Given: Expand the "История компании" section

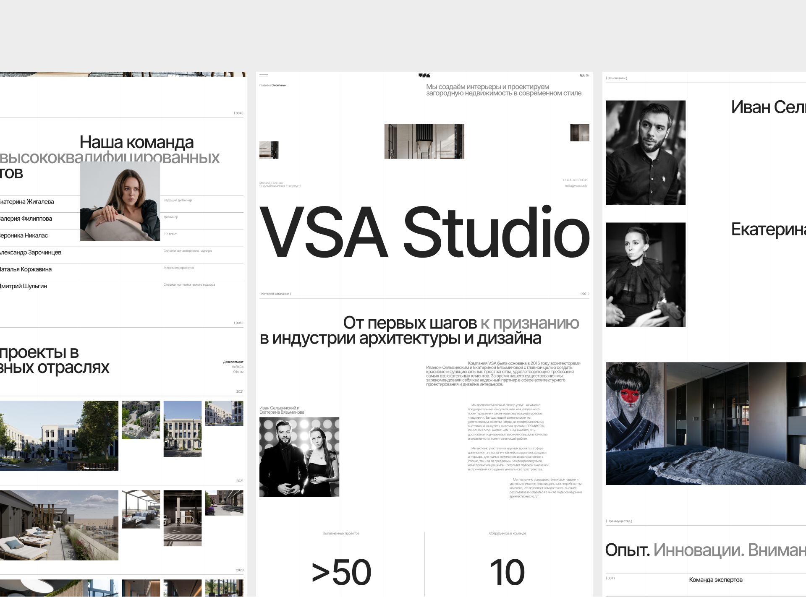Looking at the screenshot, I should tap(276, 294).
